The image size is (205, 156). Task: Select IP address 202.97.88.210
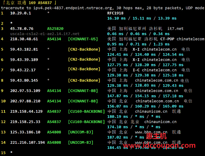click(x=25, y=101)
